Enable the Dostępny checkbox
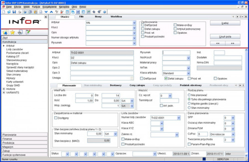249x162 pixels. pos(56,118)
